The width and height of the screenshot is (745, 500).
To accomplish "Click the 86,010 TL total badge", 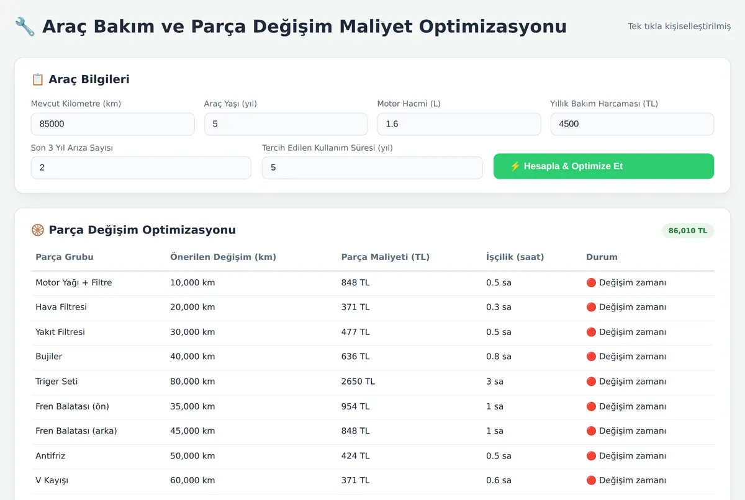I will point(688,231).
